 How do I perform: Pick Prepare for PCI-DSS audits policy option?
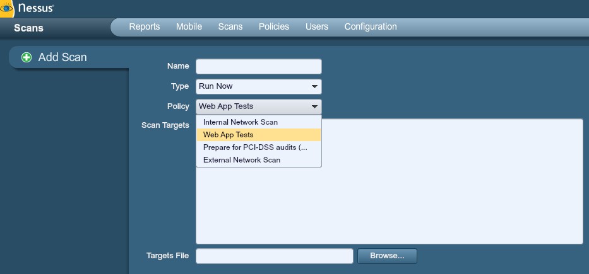259,147
